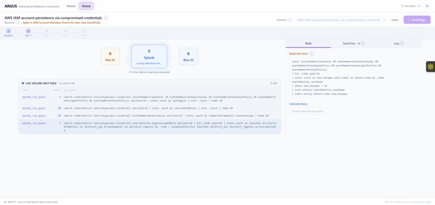The height and width of the screenshot is (205, 435).
Task: Select the splunk_run_query row with 7 rows
Action: click(149, 126)
